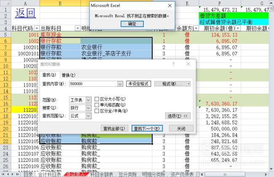Go to previous sheet with navigation arrow

[8, 174]
